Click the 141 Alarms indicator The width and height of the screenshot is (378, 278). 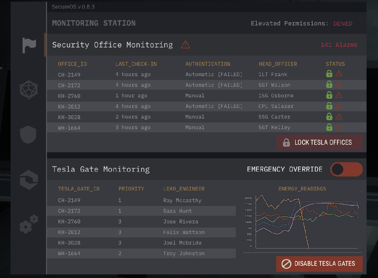pos(339,45)
